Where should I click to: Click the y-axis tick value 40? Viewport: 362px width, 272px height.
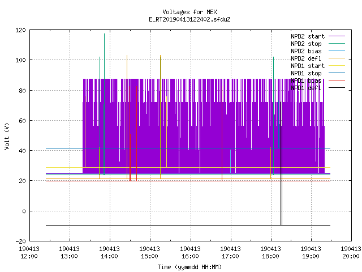(x=22, y=151)
